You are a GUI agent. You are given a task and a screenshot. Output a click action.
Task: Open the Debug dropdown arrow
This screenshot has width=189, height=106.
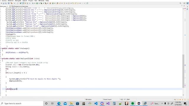(x=35, y=3)
